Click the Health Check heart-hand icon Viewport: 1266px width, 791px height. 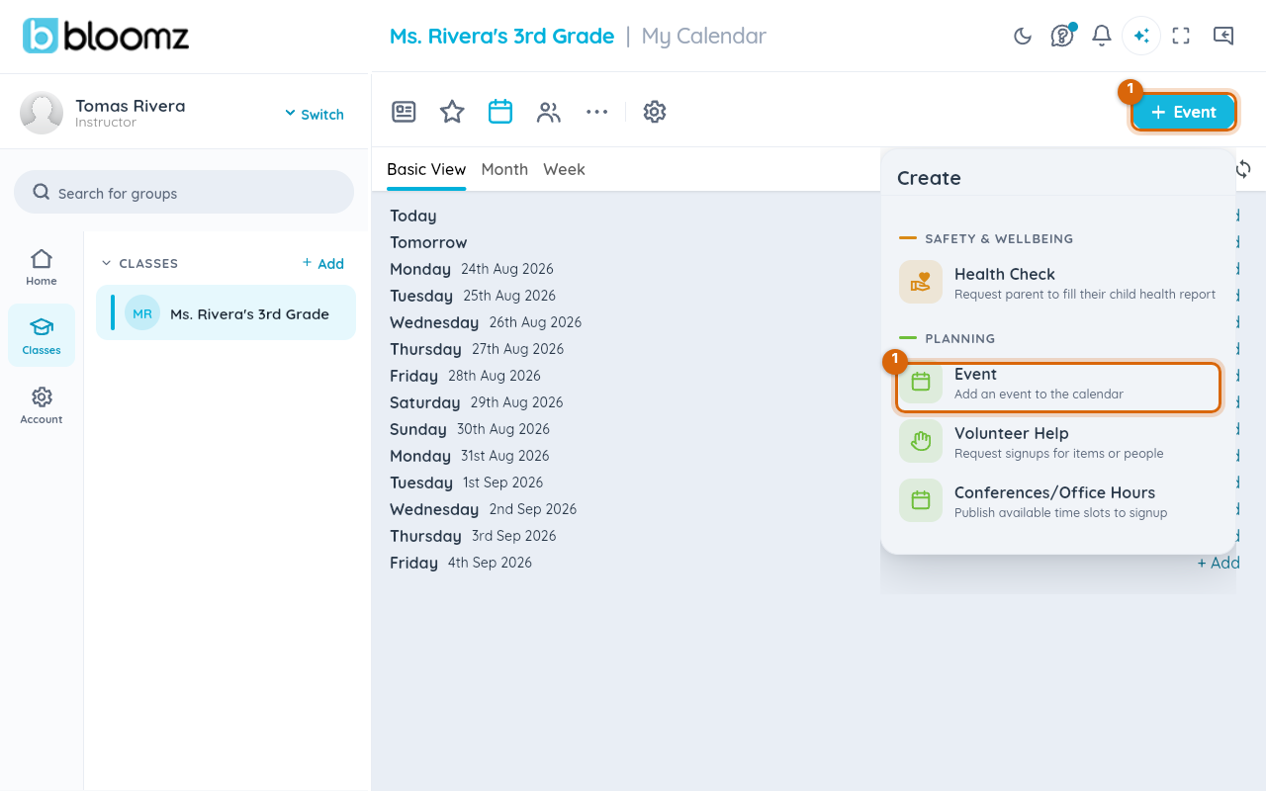(x=921, y=283)
